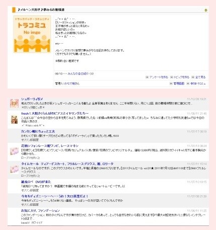Click the plus icon beside 管理画面
The height and width of the screenshot is (230, 216).
click(x=171, y=84)
